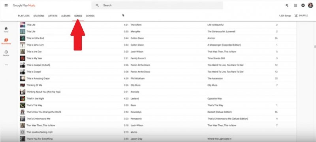Image resolution: width=316 pixels, height=142 pixels.
Task: Open artist Family Force 5
Action: pos(138,58)
